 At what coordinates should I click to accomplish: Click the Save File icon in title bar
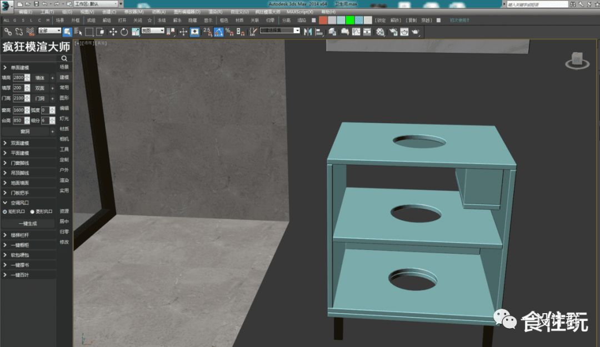coord(36,4)
